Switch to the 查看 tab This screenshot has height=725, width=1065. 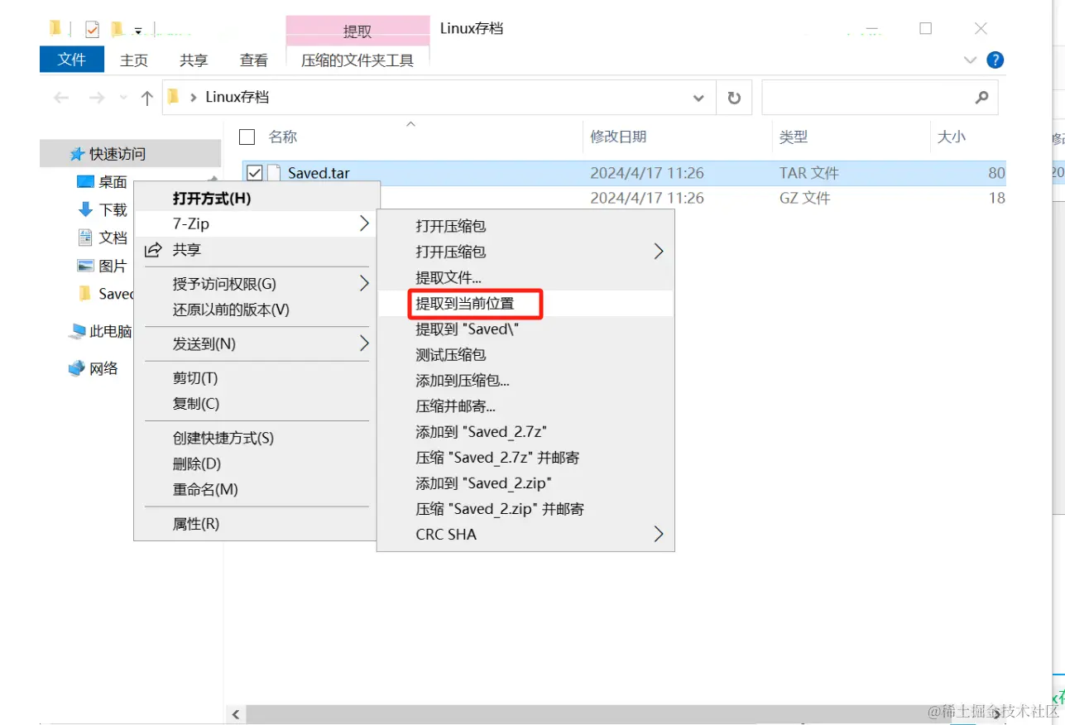(x=253, y=60)
